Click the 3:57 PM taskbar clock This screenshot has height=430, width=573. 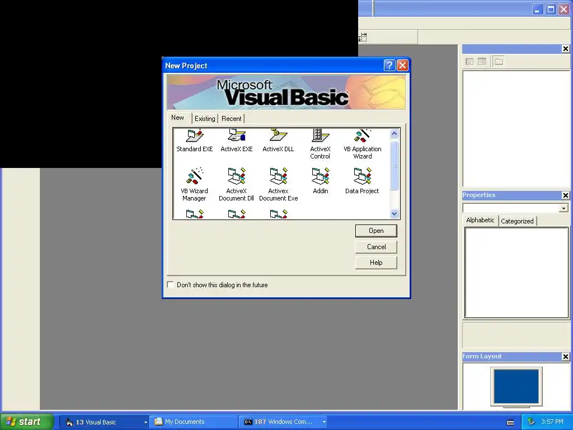[552, 422]
